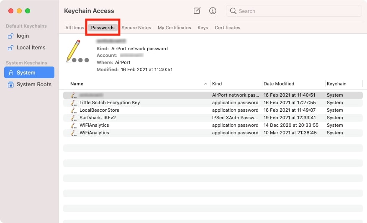Viewport: 367px width, 223px height.
Task: Switch to the All Items tab
Action: pos(74,28)
